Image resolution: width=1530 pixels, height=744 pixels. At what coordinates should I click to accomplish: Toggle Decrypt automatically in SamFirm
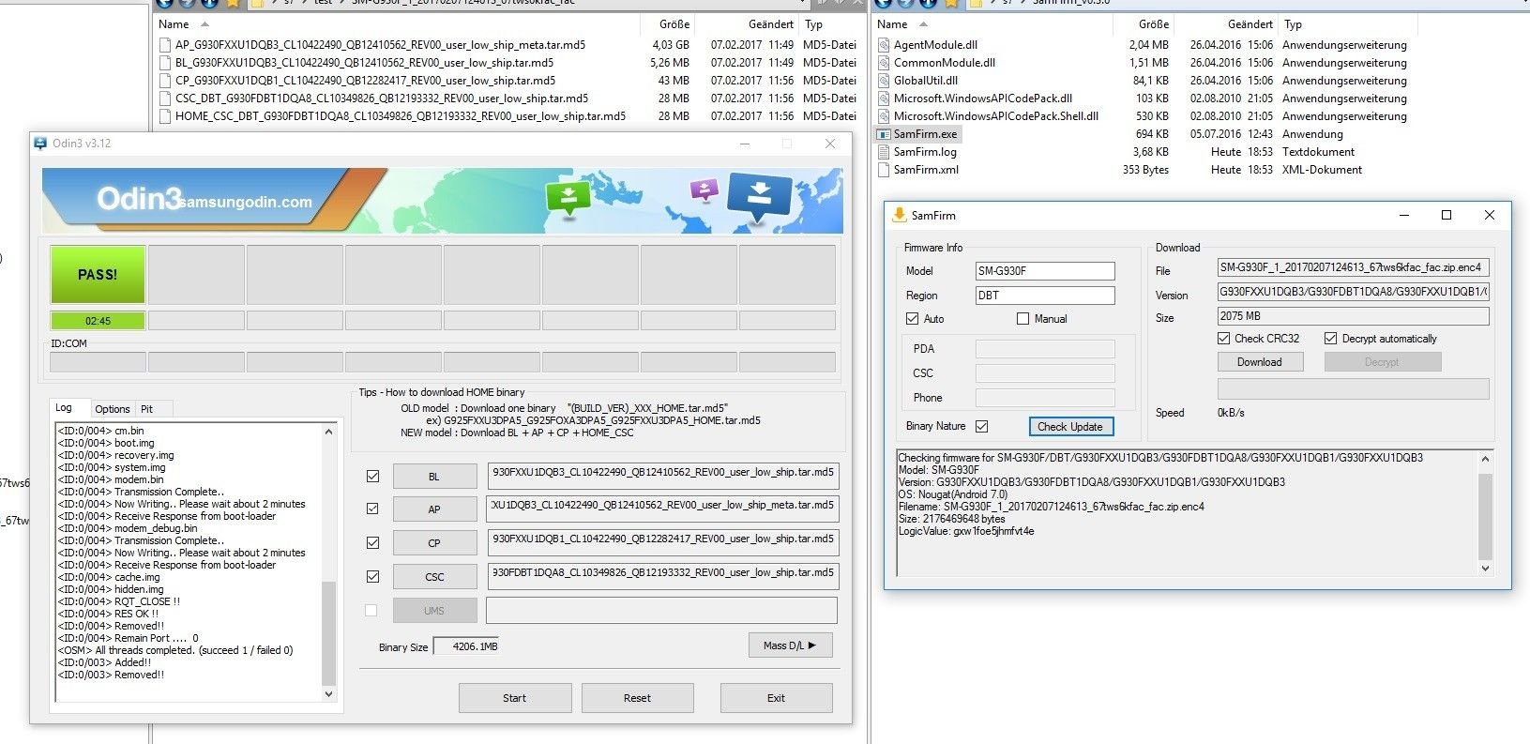tap(1330, 339)
